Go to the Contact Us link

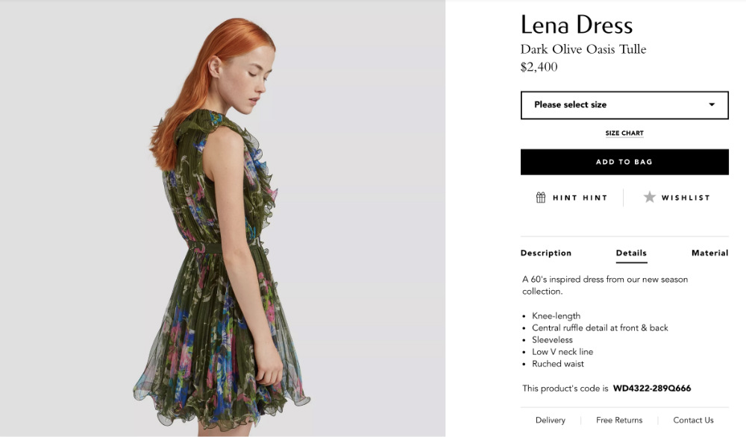point(693,420)
